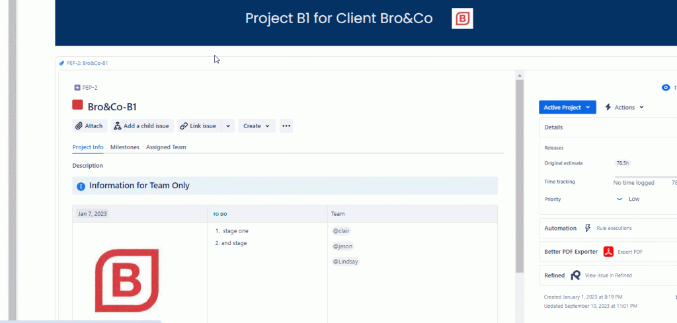677x323 pixels.
Task: Open the Create dropdown
Action: click(x=257, y=126)
